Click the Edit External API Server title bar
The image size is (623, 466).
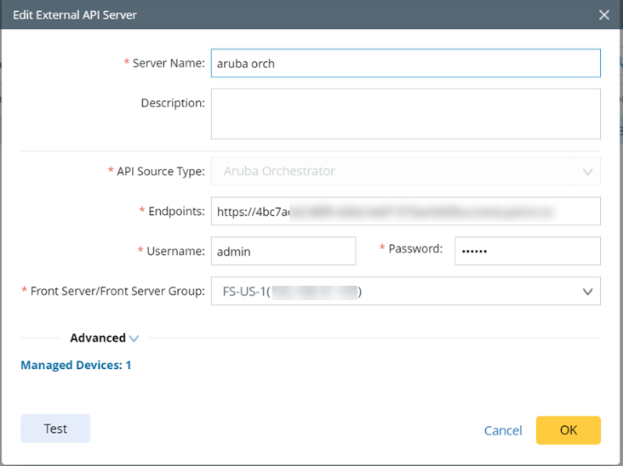[x=255, y=14]
